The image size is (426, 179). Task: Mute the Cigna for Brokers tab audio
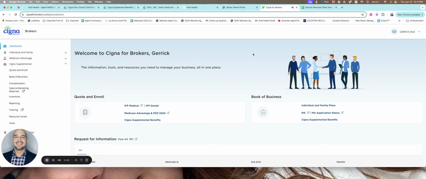pyautogui.click(x=293, y=7)
